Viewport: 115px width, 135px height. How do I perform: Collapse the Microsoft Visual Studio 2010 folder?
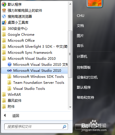pos(32,58)
